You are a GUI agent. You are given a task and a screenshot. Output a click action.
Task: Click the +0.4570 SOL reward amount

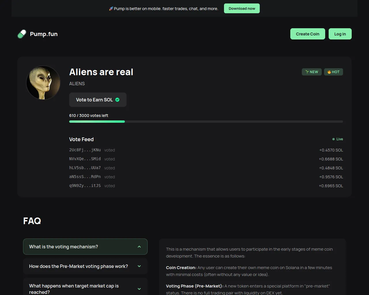[x=331, y=150]
